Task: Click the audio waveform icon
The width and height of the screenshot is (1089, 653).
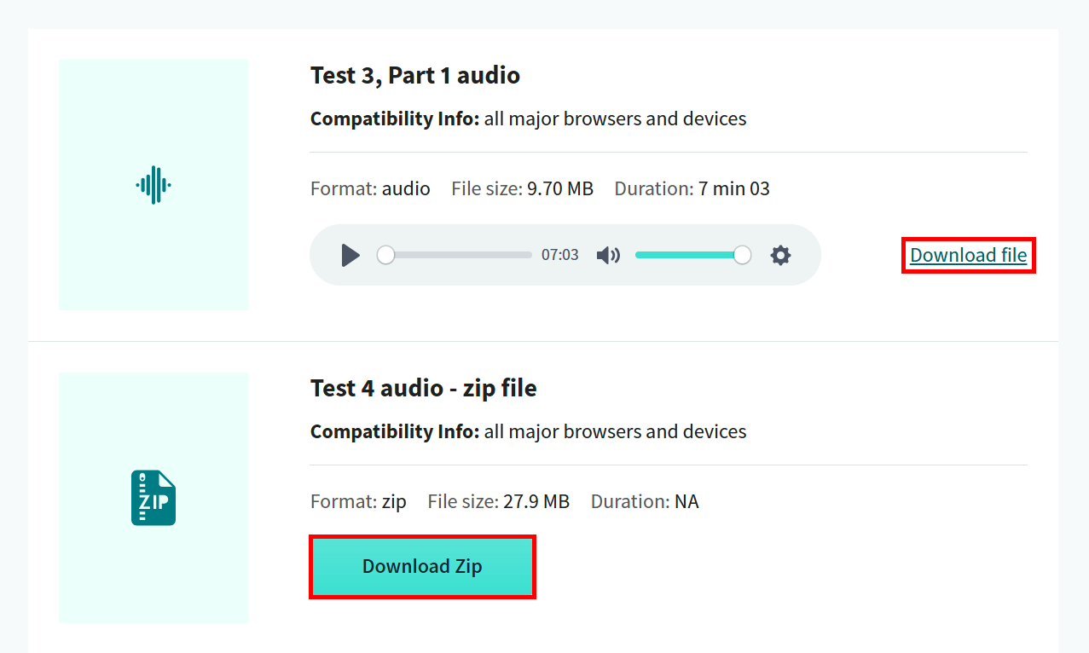Action: [154, 184]
